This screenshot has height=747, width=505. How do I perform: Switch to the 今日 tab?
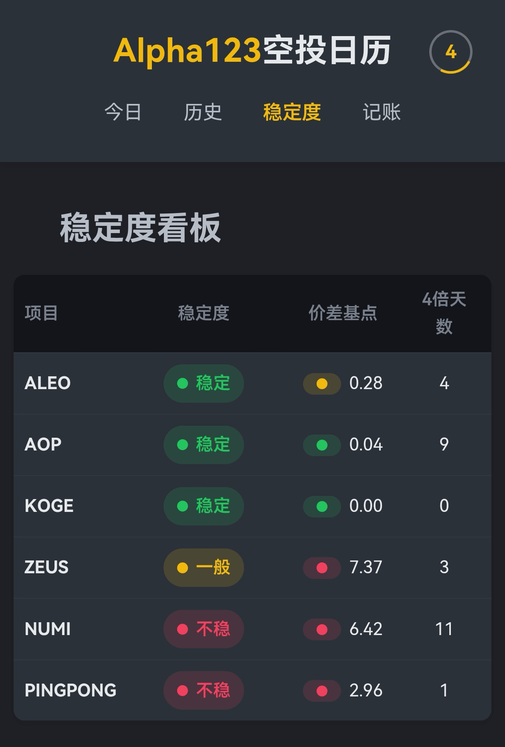pyautogui.click(x=123, y=112)
